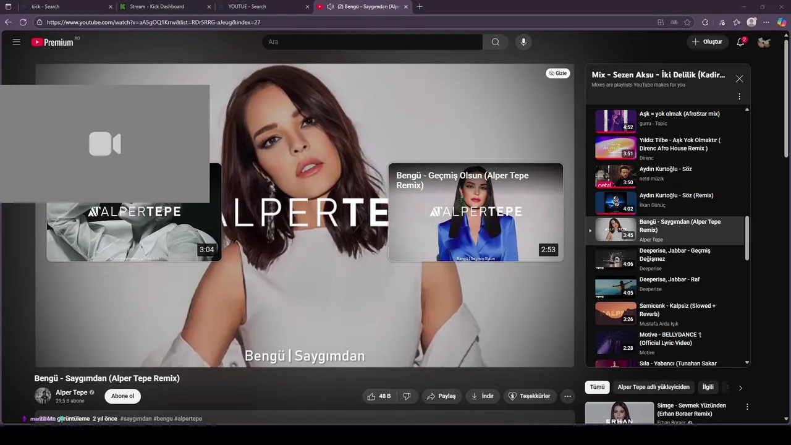The height and width of the screenshot is (445, 791).
Task: Click the search magnifier button
Action: [x=495, y=42]
